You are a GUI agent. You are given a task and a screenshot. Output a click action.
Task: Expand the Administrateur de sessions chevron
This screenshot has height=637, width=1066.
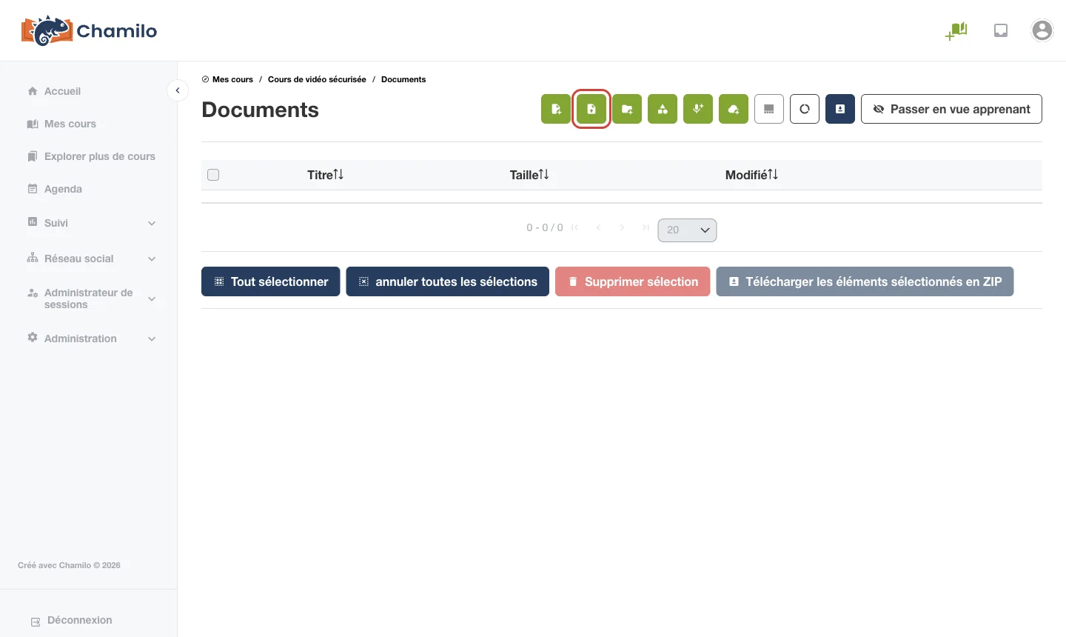(x=152, y=299)
